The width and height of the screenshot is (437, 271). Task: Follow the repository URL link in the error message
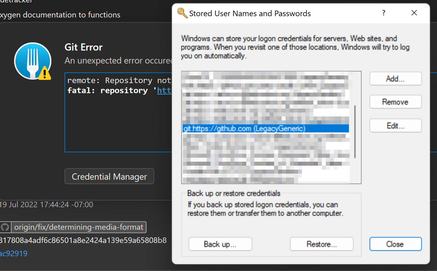click(164, 90)
